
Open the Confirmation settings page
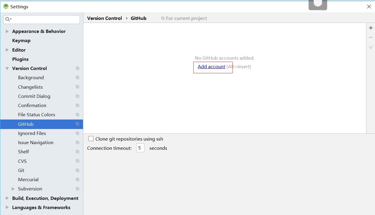point(32,105)
